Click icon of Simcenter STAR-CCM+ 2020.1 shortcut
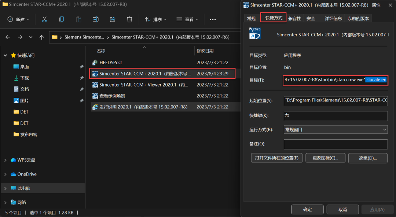Screen dimensions: 396x217 coord(95,74)
